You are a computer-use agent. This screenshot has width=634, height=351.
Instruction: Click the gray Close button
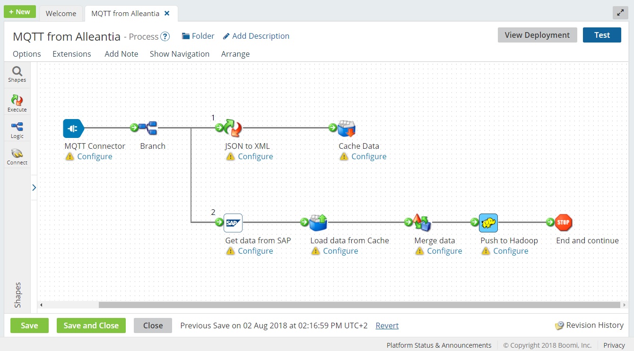[153, 325]
